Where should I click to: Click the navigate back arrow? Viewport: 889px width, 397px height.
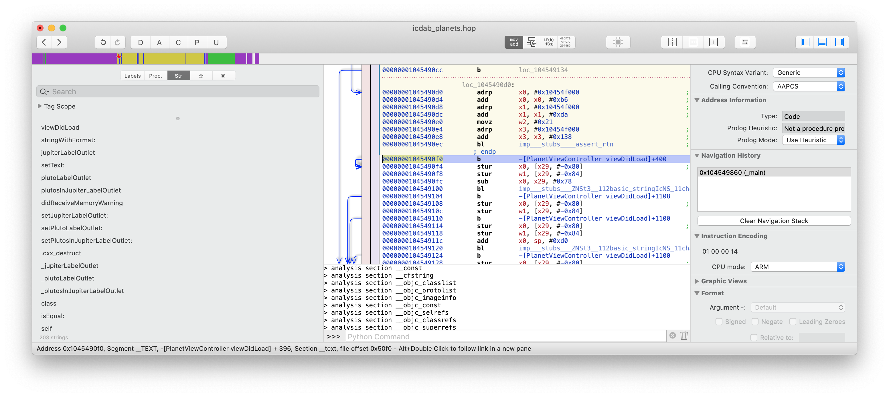(44, 42)
